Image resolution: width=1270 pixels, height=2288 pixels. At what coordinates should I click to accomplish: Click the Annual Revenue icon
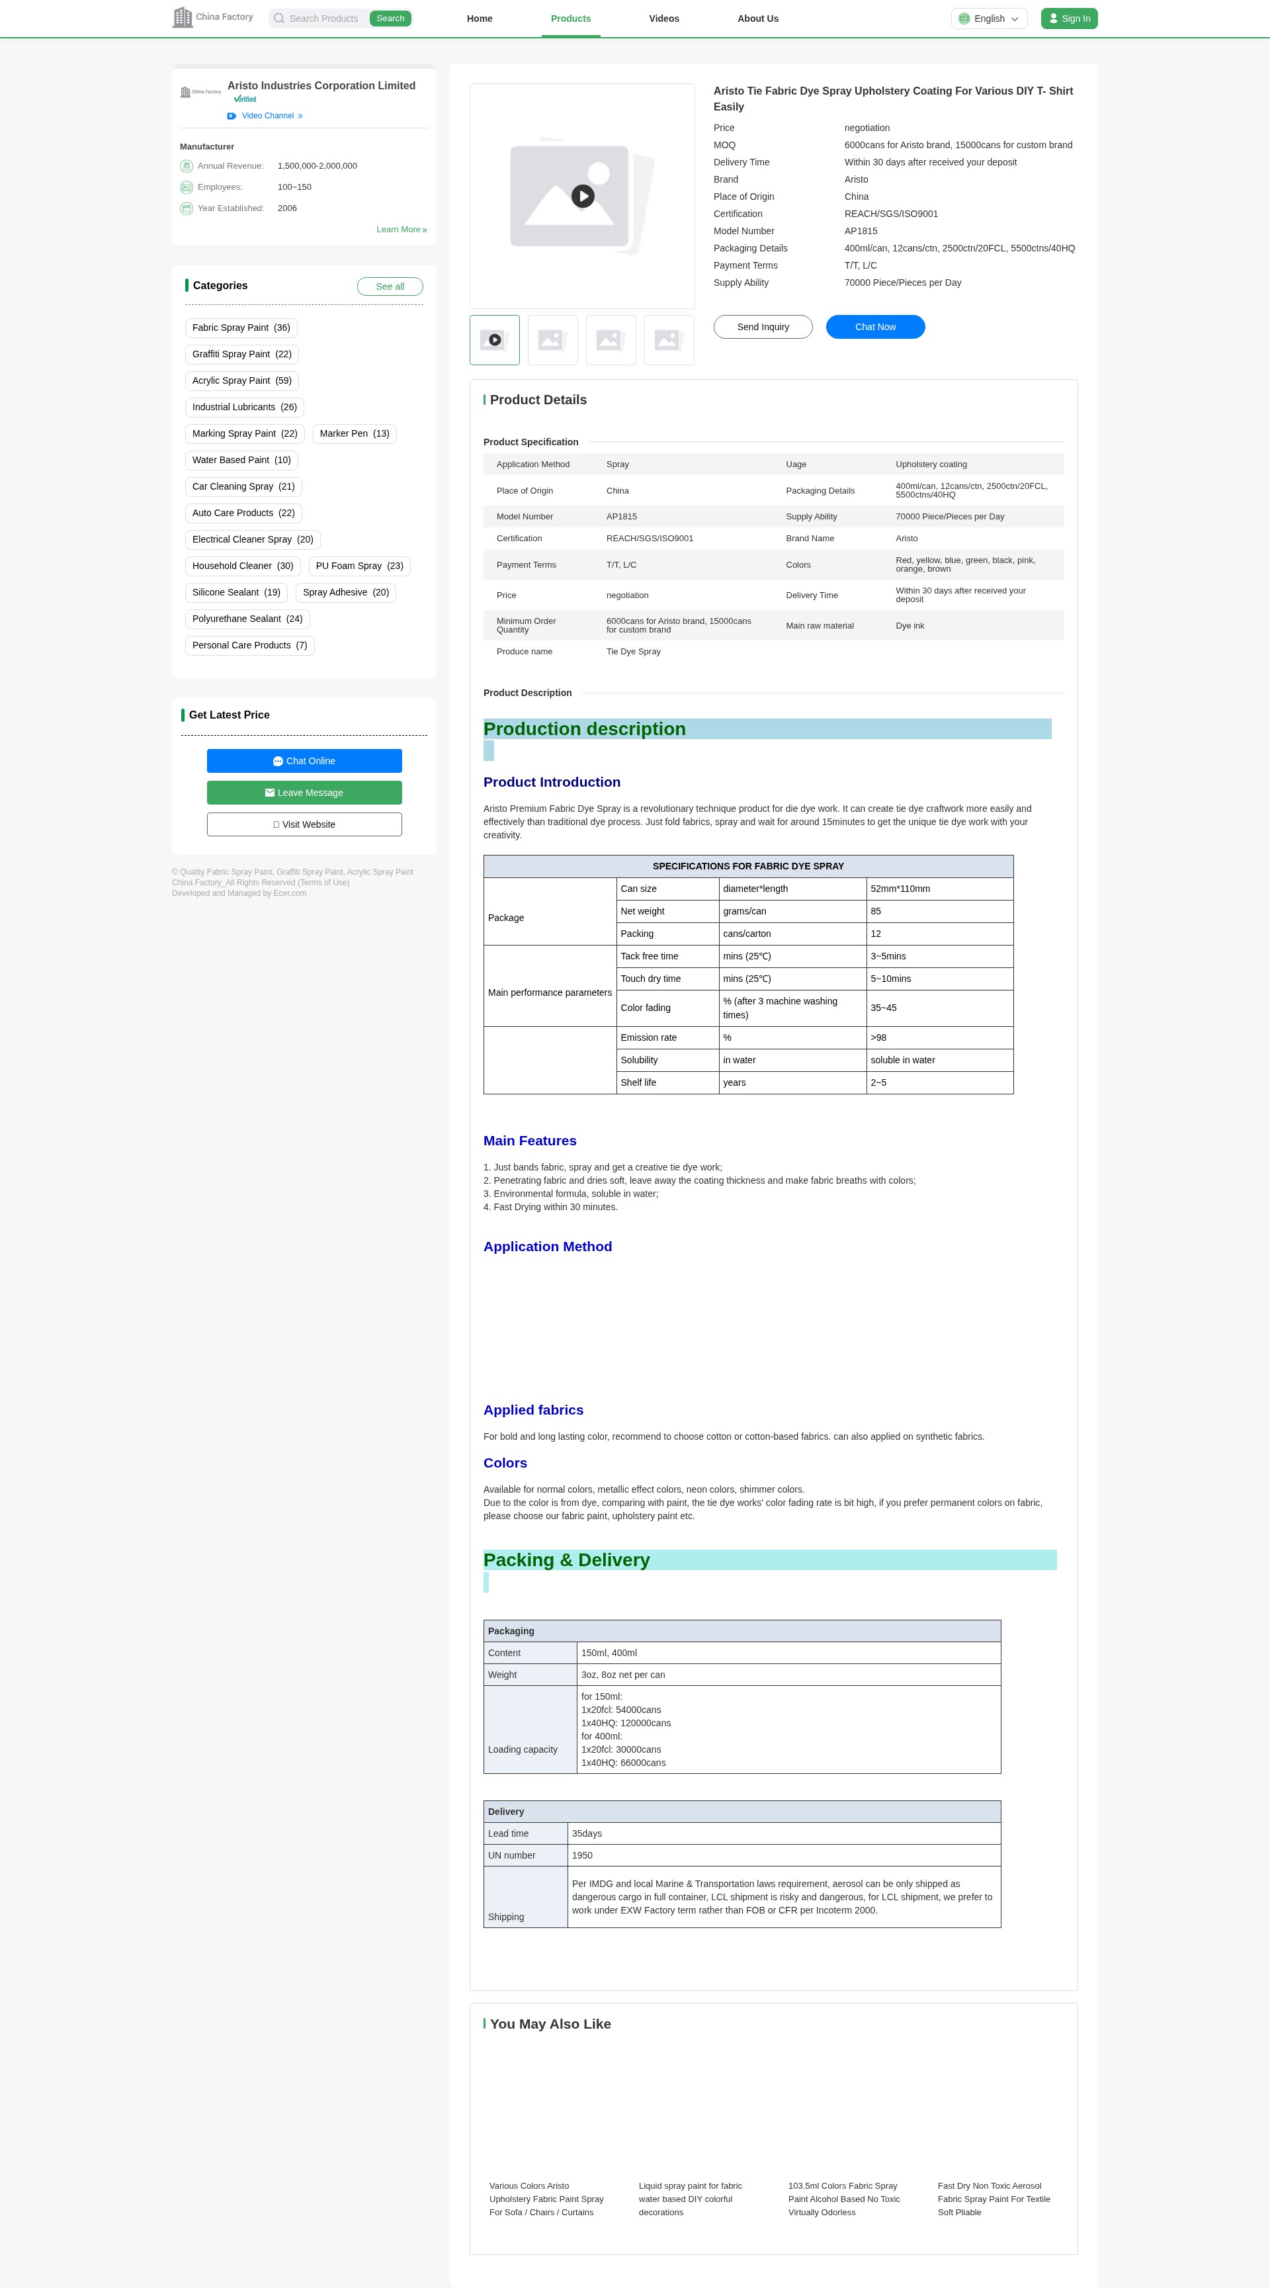187,166
